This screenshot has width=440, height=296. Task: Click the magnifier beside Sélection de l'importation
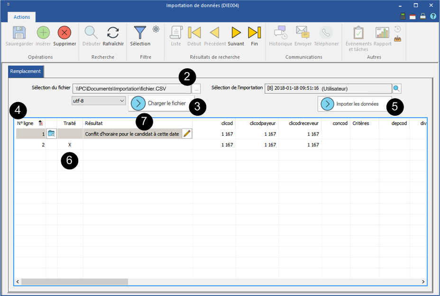[x=397, y=88]
